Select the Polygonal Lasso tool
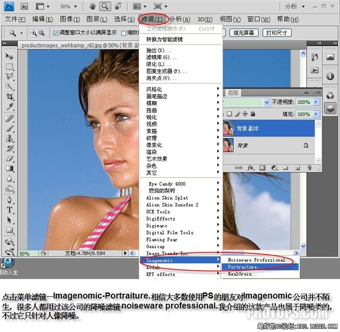This screenshot has height=332, width=340. (9, 76)
